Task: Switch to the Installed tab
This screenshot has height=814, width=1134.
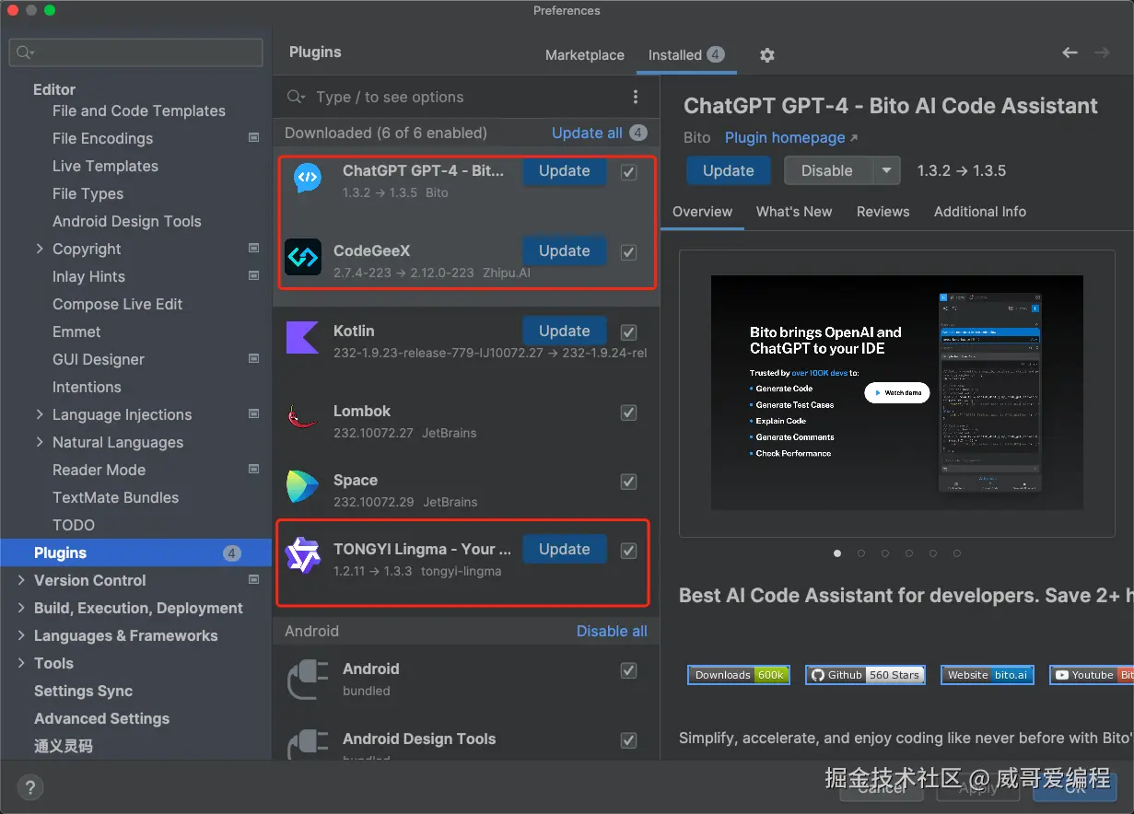Action: tap(686, 54)
